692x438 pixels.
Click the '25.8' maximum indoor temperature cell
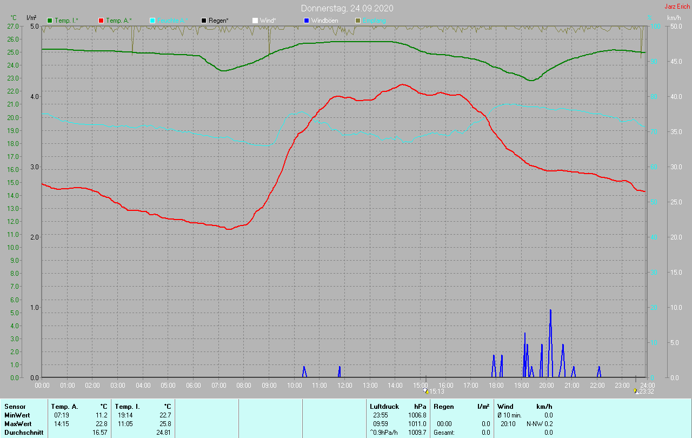pyautogui.click(x=165, y=424)
